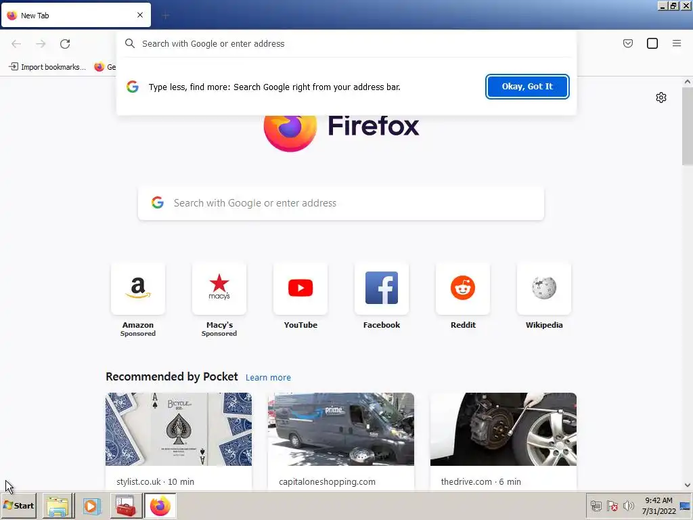
Task: Click the Google logo in tip banner
Action: [x=133, y=87]
